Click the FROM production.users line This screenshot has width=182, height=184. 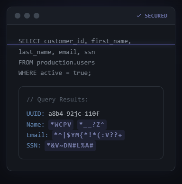(56, 63)
